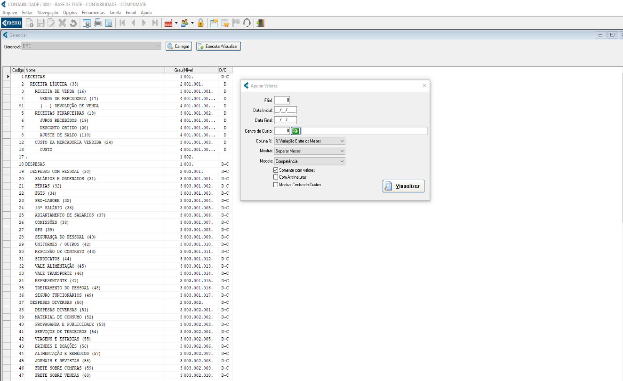
Task: Check the Mostrar Centro de Custos option
Action: click(276, 185)
